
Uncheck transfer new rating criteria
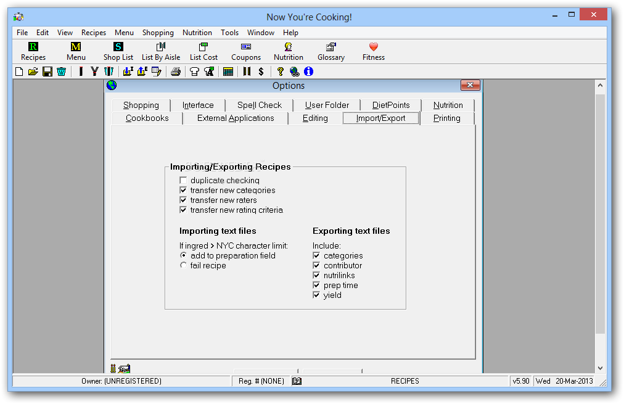[183, 210]
